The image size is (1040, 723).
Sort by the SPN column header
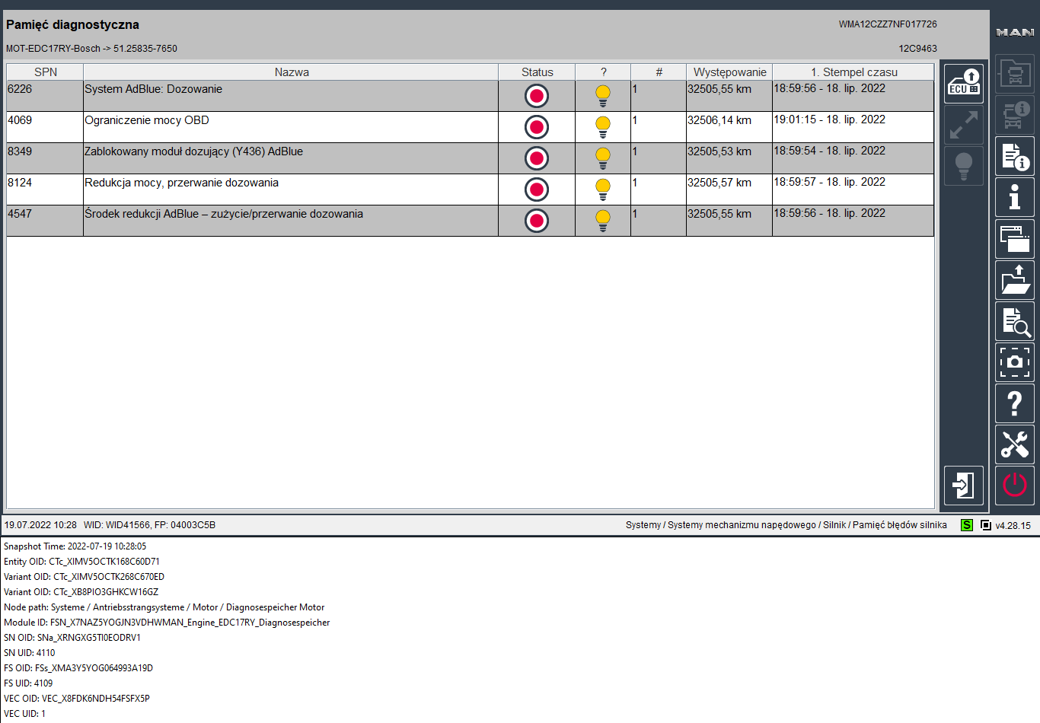(46, 72)
